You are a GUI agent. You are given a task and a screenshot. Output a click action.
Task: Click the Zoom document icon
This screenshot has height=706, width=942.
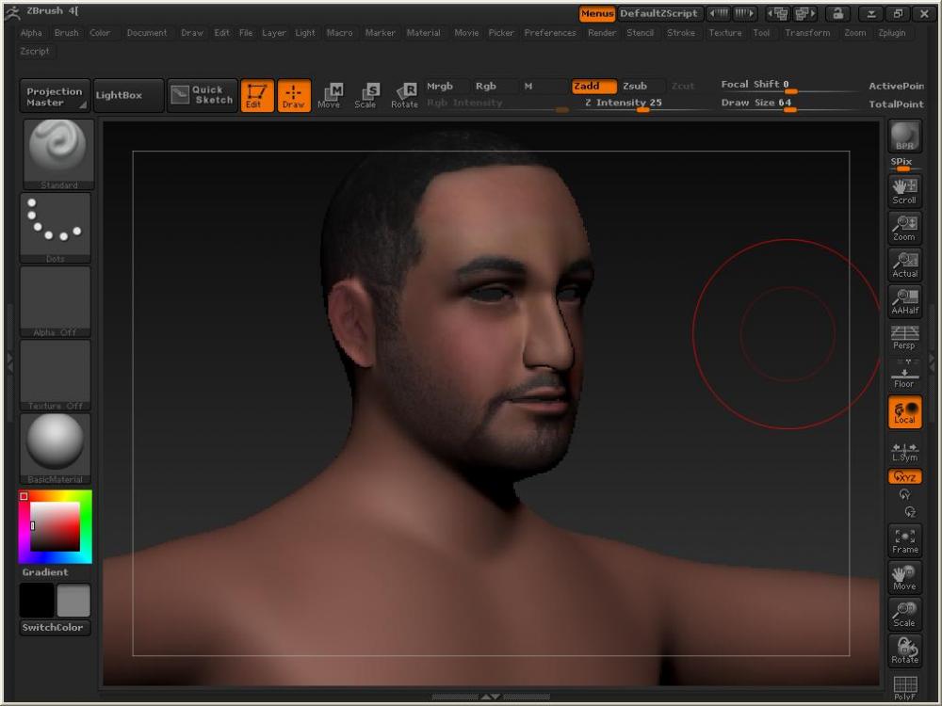[904, 227]
